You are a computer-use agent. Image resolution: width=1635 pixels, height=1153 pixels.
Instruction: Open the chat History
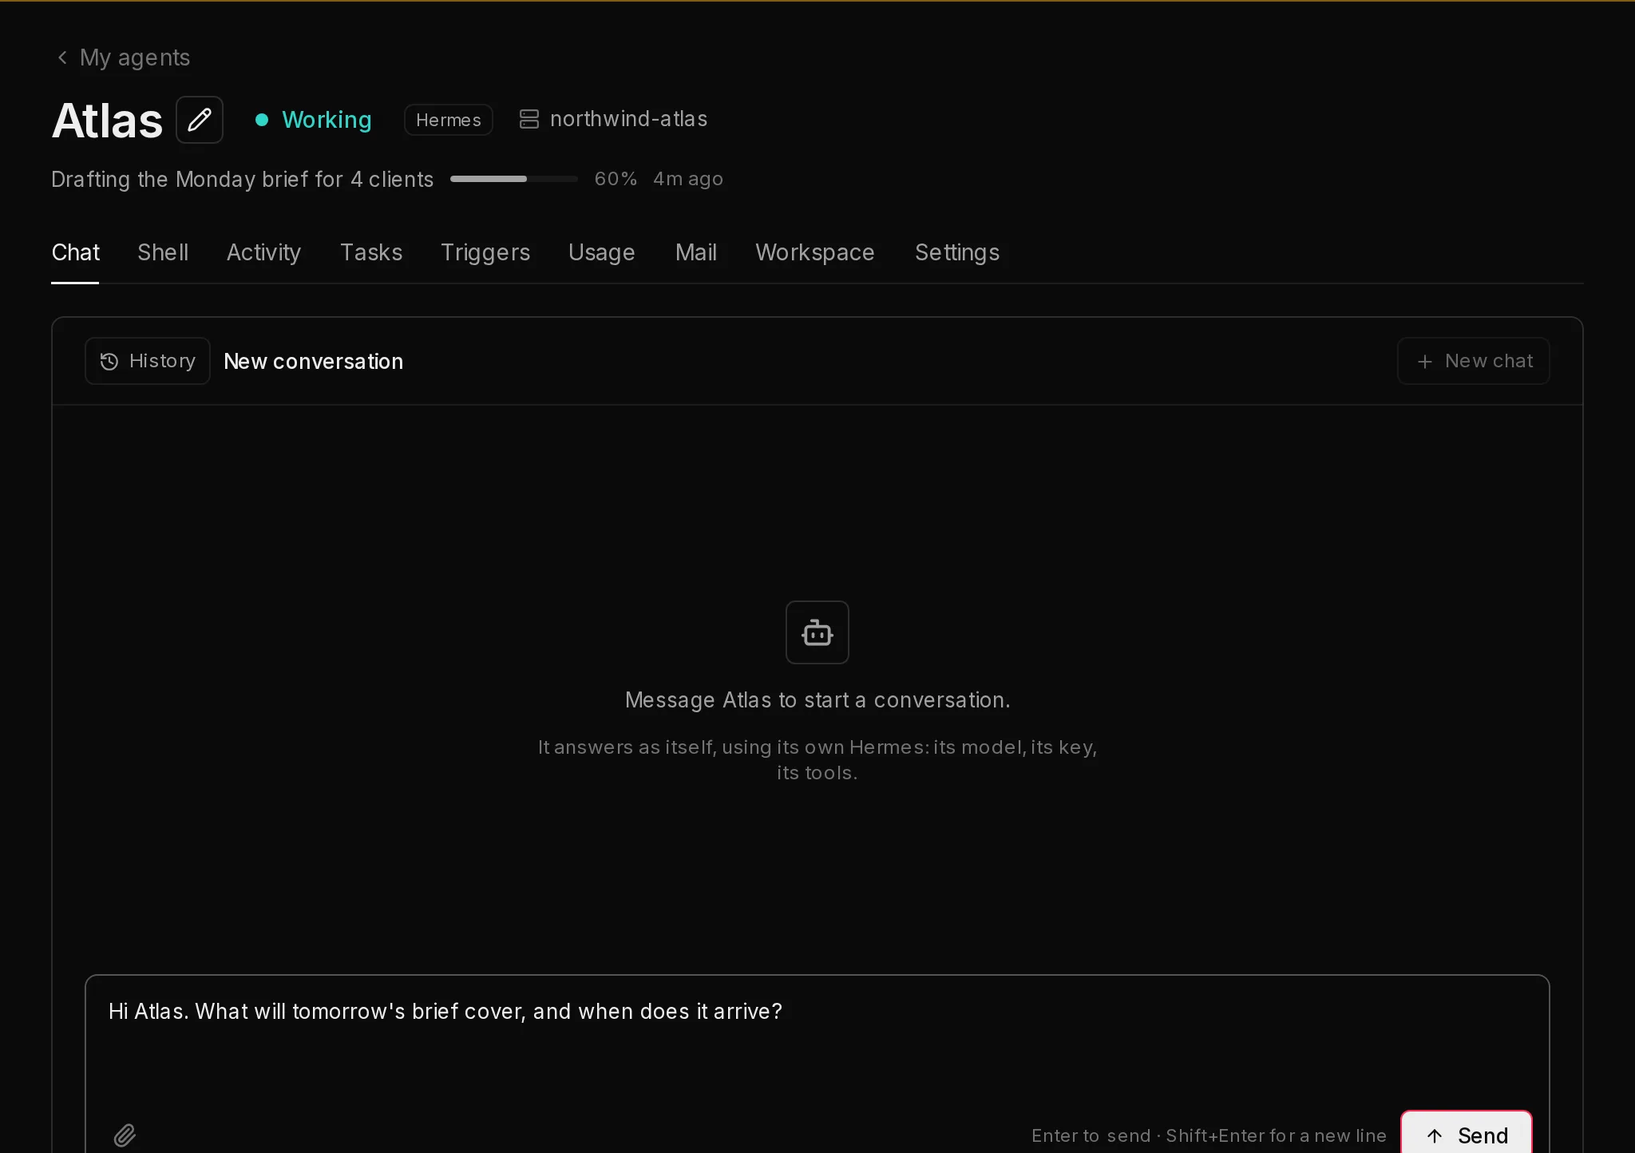coord(148,361)
